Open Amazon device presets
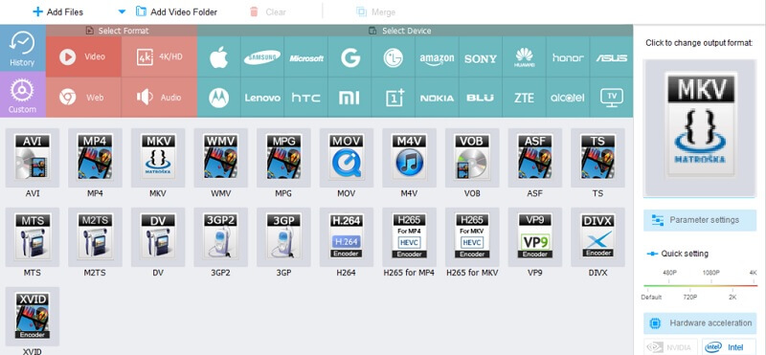Image resolution: width=766 pixels, height=355 pixels. [x=437, y=57]
